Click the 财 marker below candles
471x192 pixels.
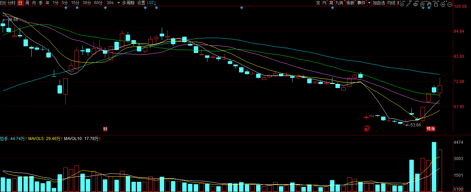pyautogui.click(x=106, y=129)
